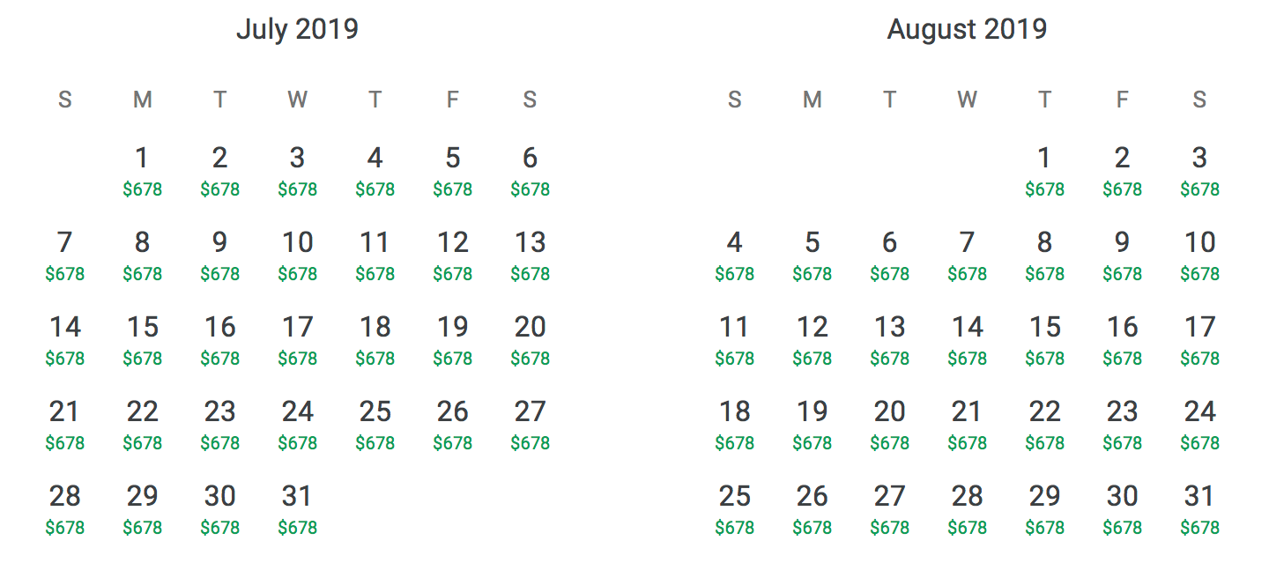Choose Saturday, July 6
This screenshot has height=585, width=1269.
(x=531, y=169)
